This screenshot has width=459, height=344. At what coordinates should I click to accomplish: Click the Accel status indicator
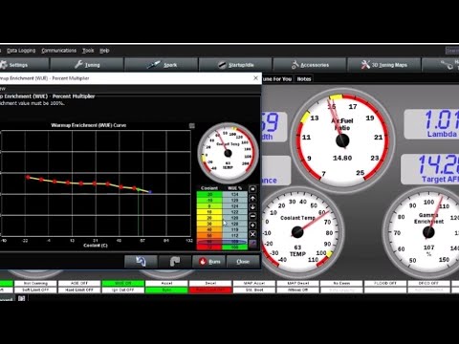click(166, 283)
